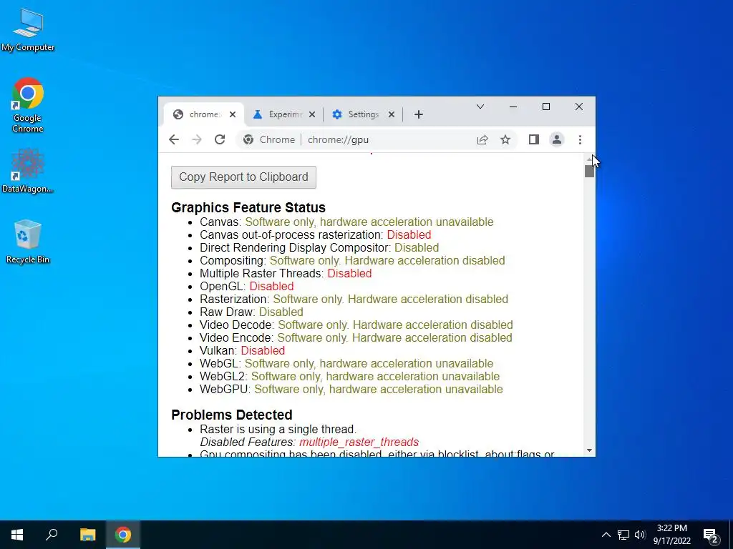Open the Windows Start menu
The height and width of the screenshot is (549, 733).
(x=17, y=535)
